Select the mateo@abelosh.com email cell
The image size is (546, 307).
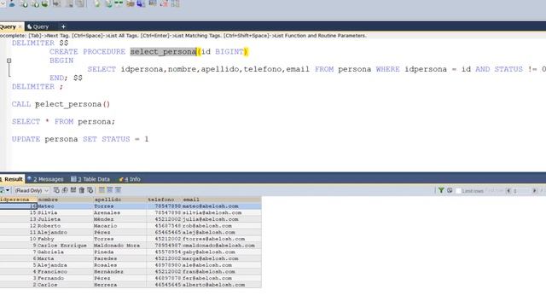pyautogui.click(x=222, y=206)
